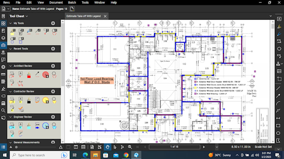This screenshot has width=284, height=159.
Task: Open the Search panel magnifier icon
Action: click(3, 110)
